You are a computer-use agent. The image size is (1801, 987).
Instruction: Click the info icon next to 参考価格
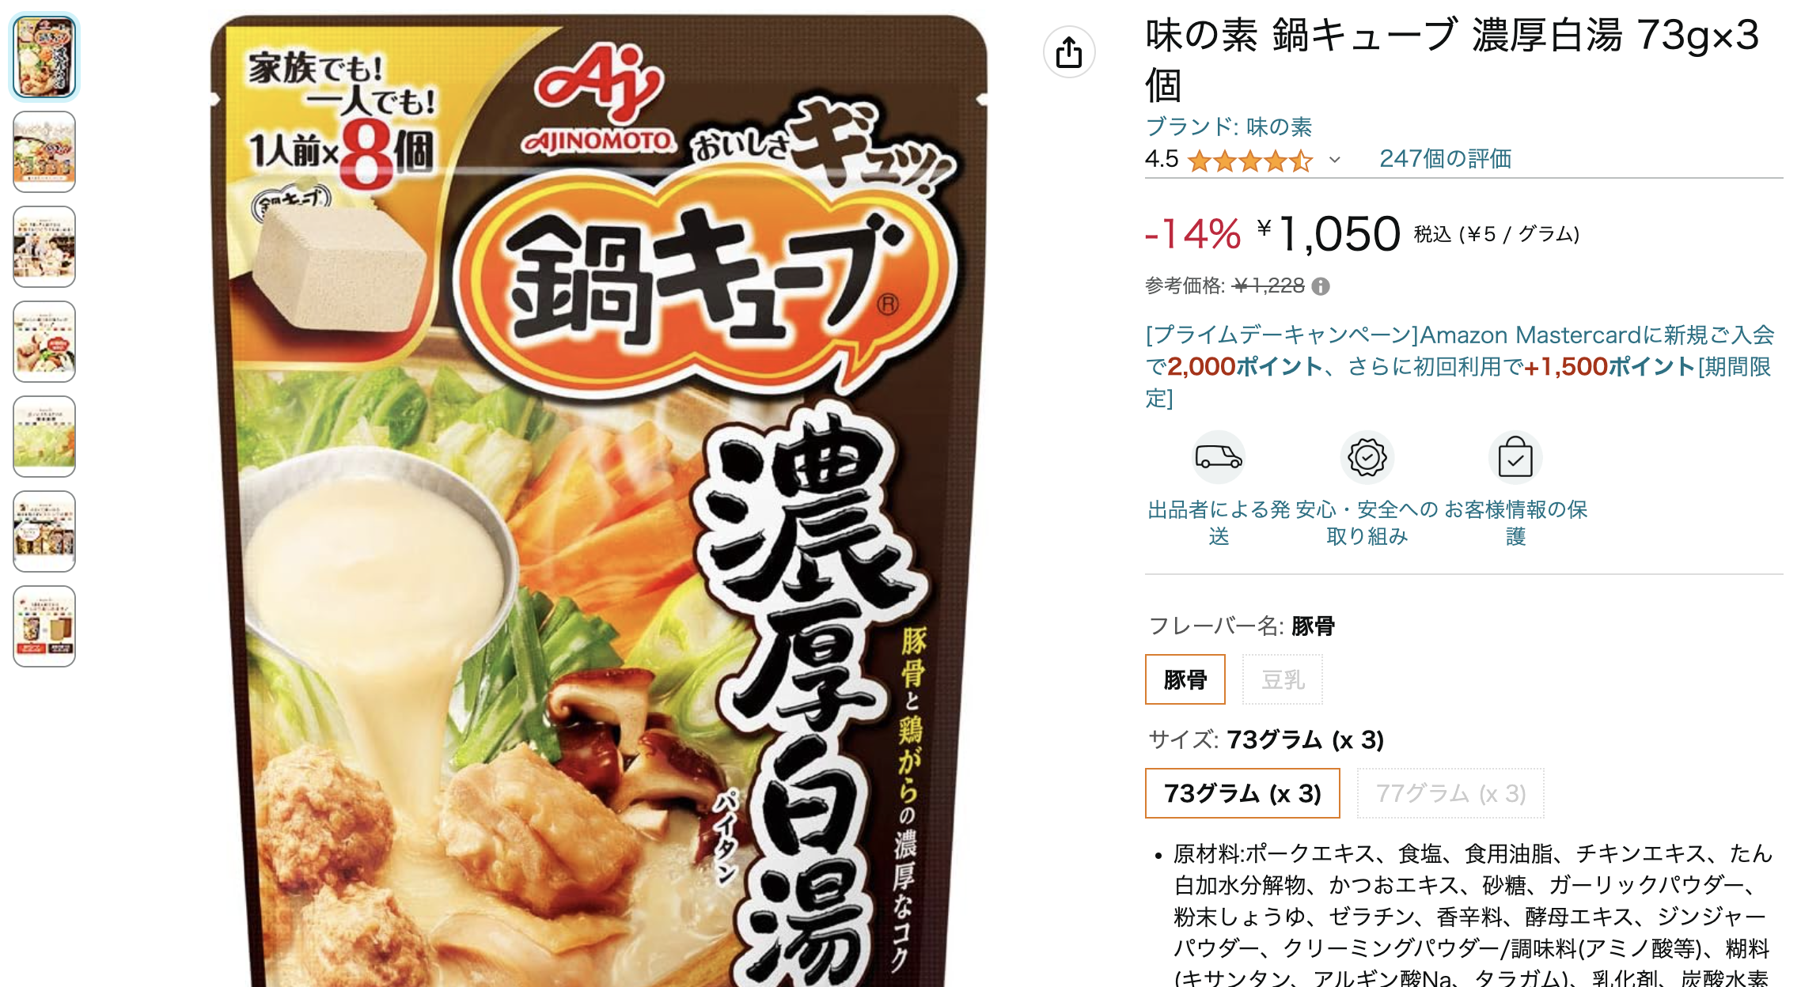[1321, 286]
